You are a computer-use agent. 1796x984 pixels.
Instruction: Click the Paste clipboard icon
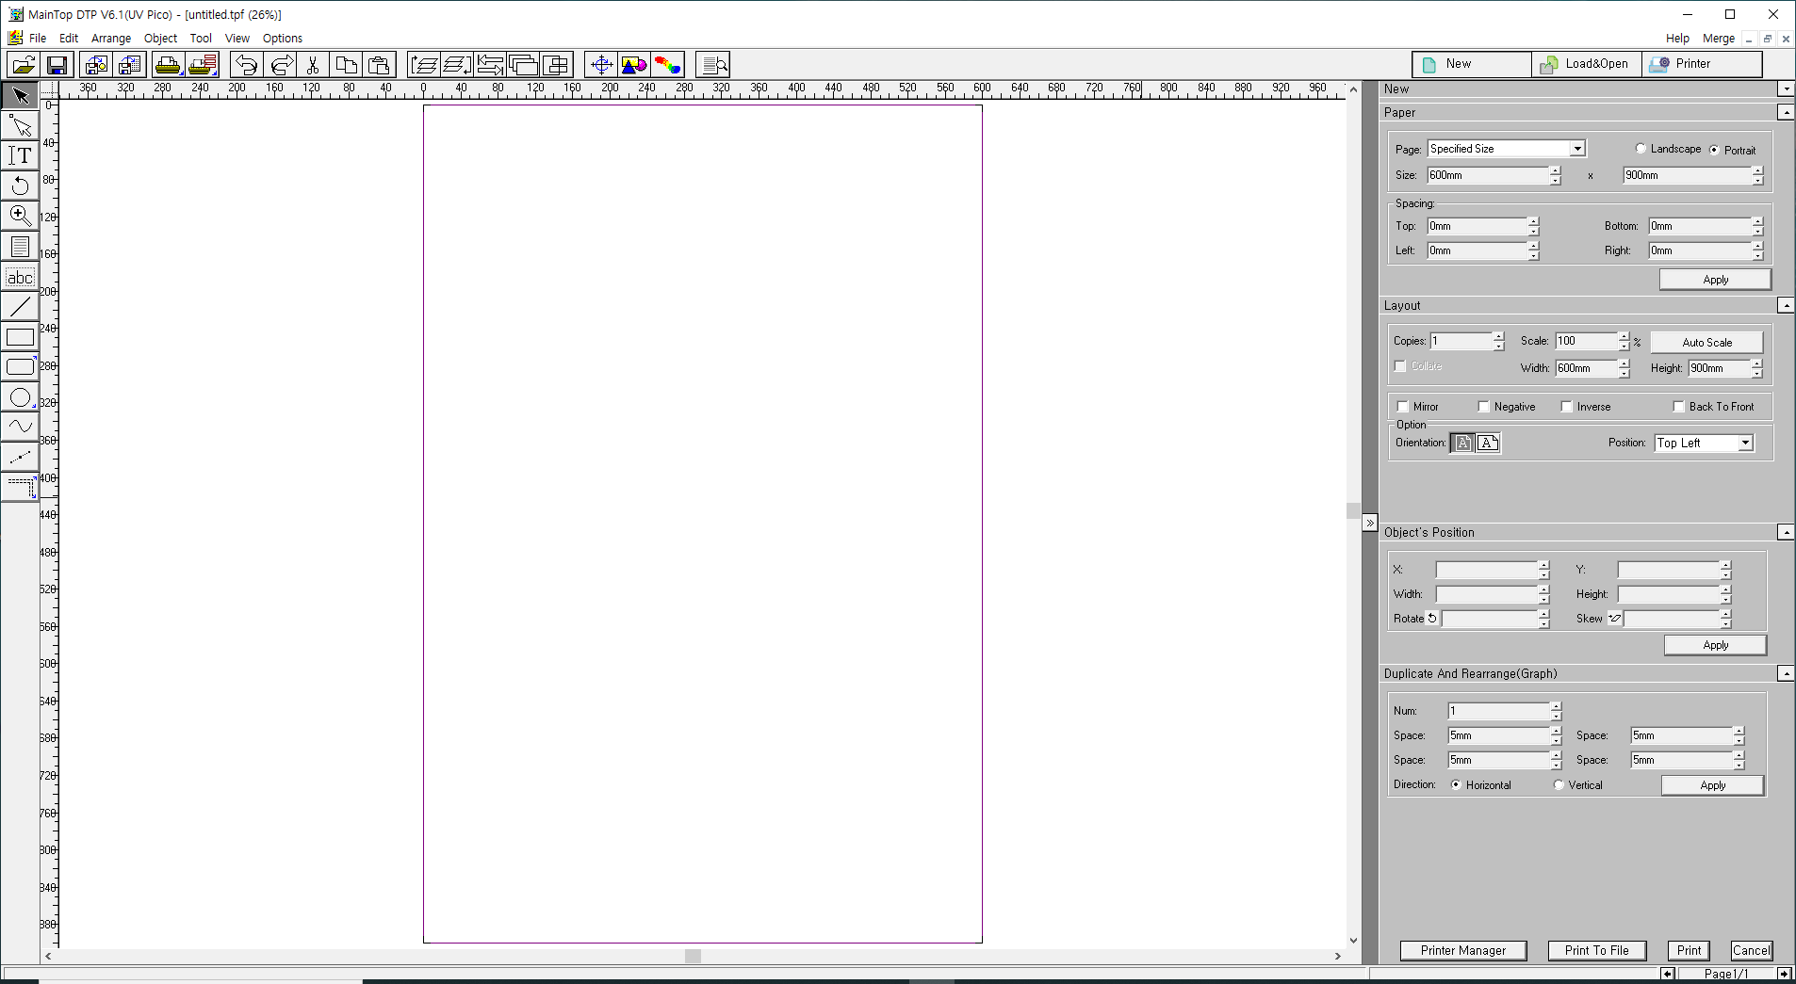[x=380, y=65]
